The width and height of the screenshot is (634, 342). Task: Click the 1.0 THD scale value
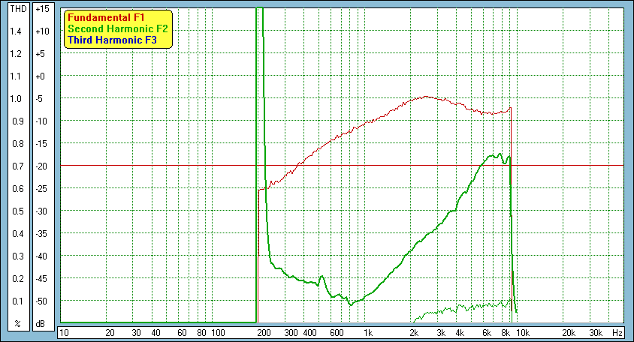[x=16, y=98]
